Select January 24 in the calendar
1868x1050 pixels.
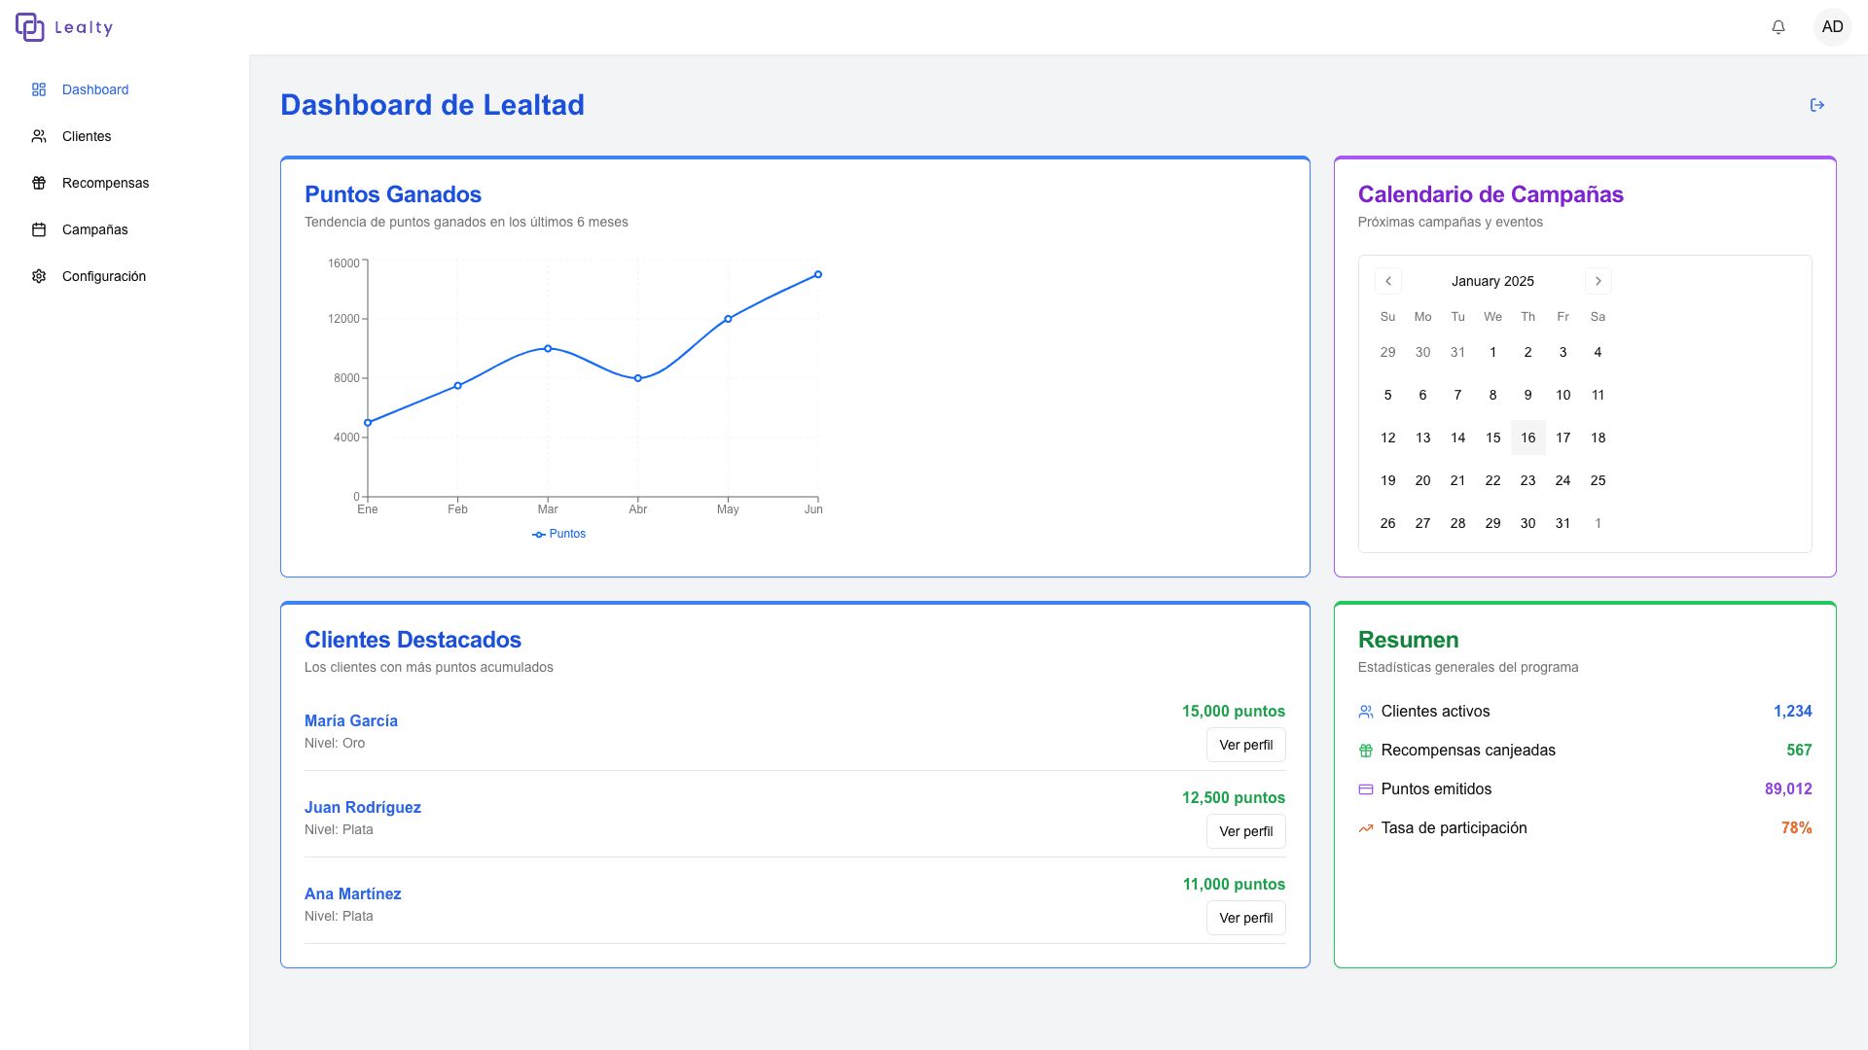tap(1563, 480)
